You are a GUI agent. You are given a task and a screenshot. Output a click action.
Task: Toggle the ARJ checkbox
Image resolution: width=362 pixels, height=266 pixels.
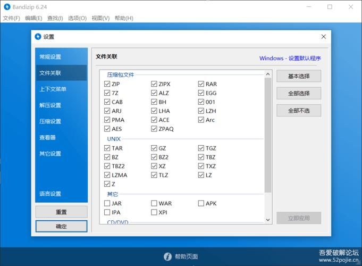(x=107, y=111)
